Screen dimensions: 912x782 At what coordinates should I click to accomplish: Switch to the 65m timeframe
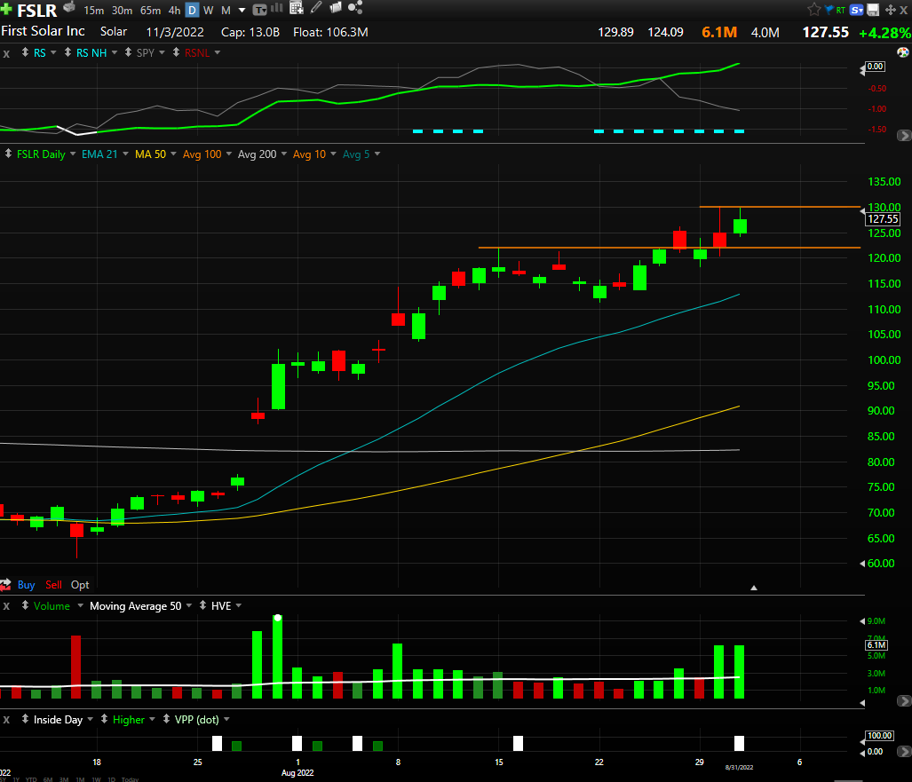point(151,11)
